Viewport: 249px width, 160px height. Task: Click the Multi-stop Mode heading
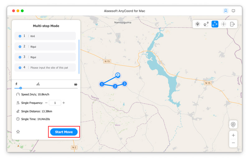pos(46,26)
